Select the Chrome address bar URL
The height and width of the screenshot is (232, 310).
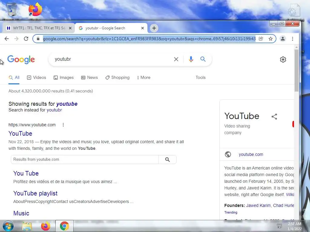coord(149,39)
